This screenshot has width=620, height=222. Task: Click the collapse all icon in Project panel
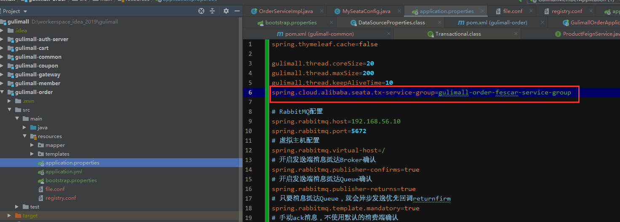(x=212, y=11)
